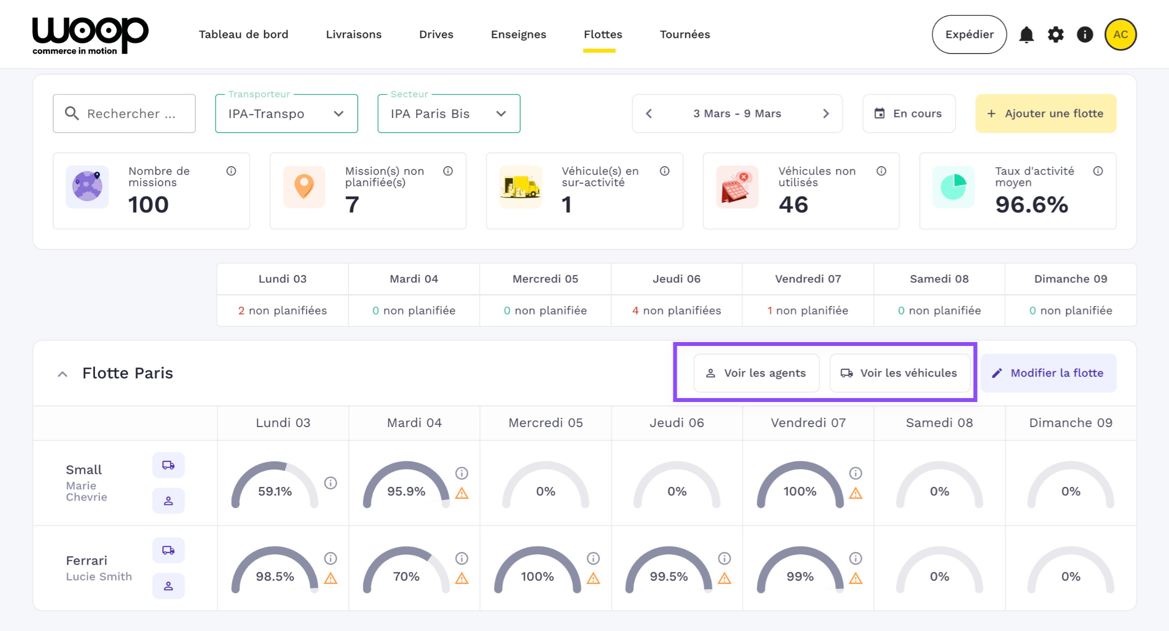This screenshot has width=1169, height=631.
Task: Click info icon on Nombre de missions
Action: click(x=231, y=171)
